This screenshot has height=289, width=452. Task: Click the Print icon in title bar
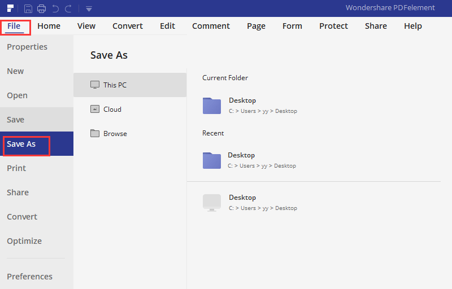coord(41,8)
